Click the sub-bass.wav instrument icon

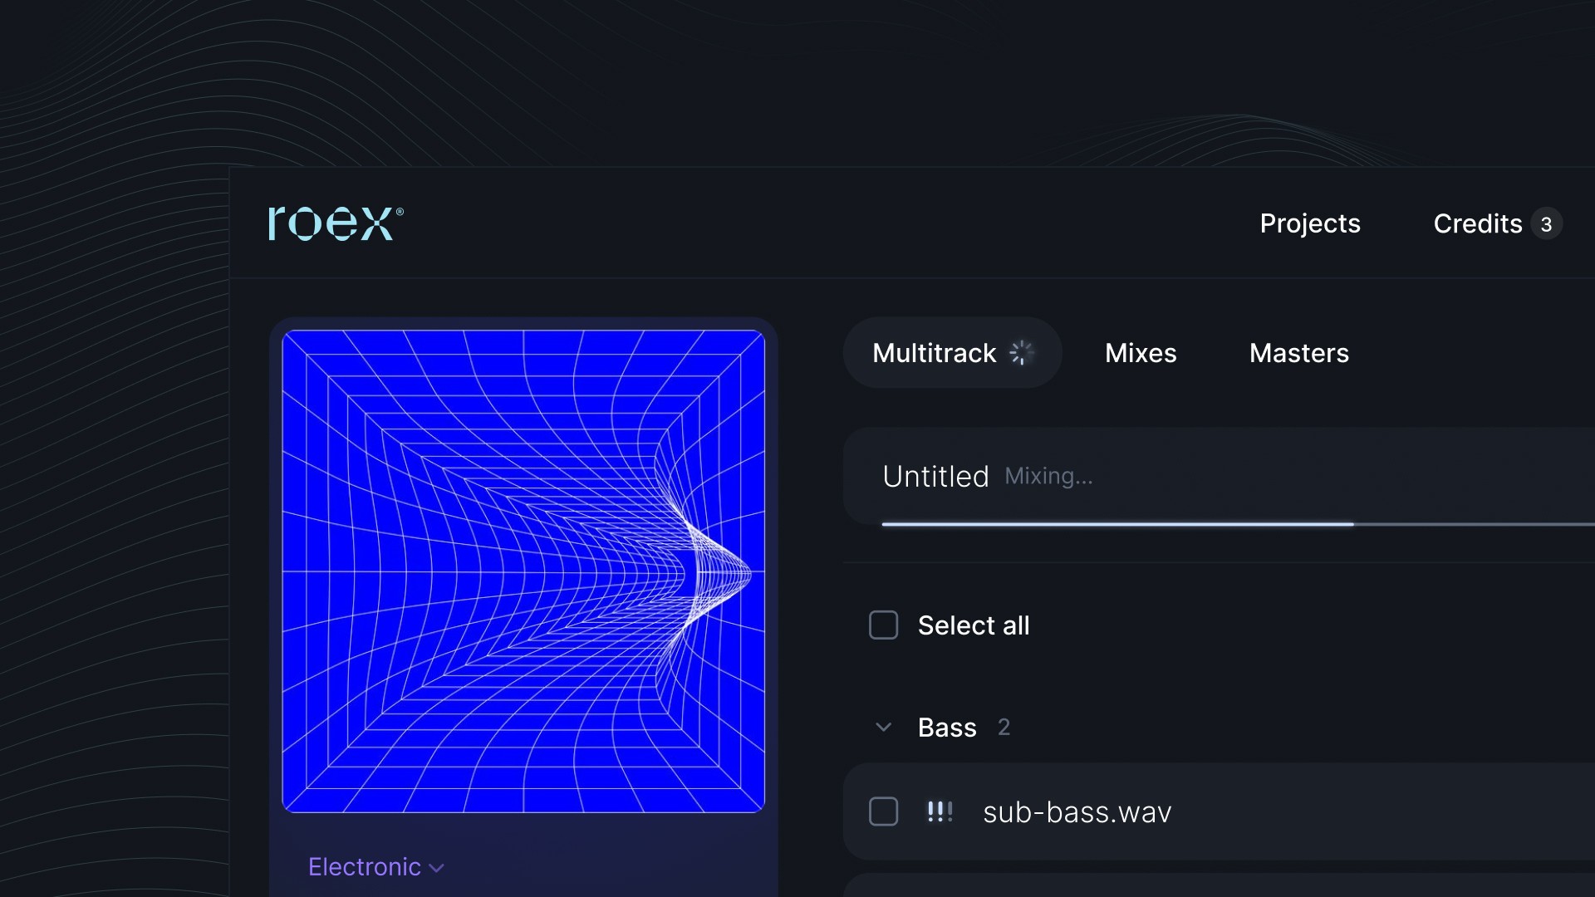coord(940,811)
